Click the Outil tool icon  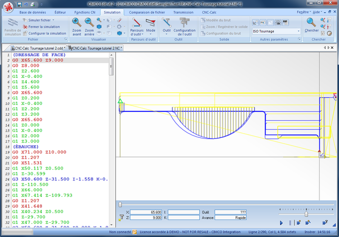pos(166,22)
